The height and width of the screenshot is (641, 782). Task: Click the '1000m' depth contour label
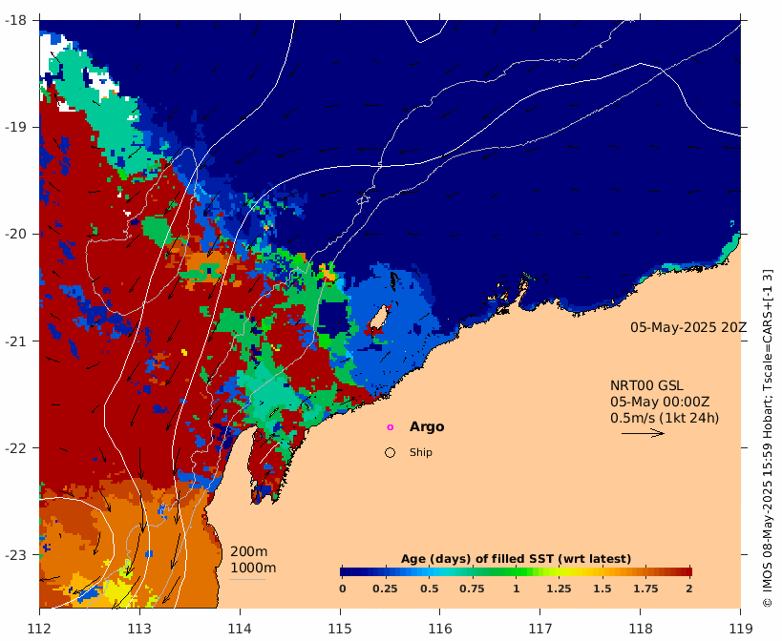click(253, 568)
